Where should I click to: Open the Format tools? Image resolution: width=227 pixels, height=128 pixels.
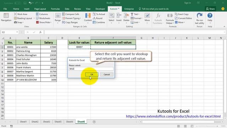point(136,18)
